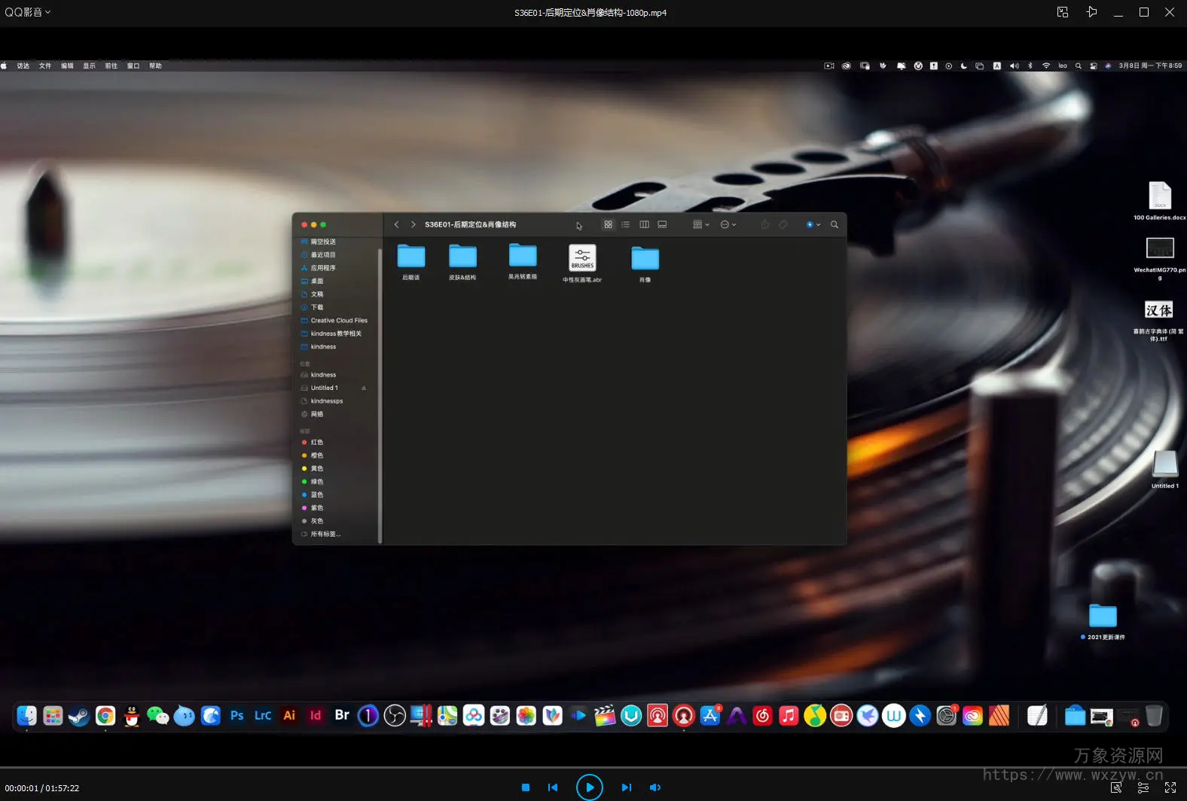Click the 应用程序 sidebar item
The height and width of the screenshot is (801, 1187).
[x=323, y=268]
